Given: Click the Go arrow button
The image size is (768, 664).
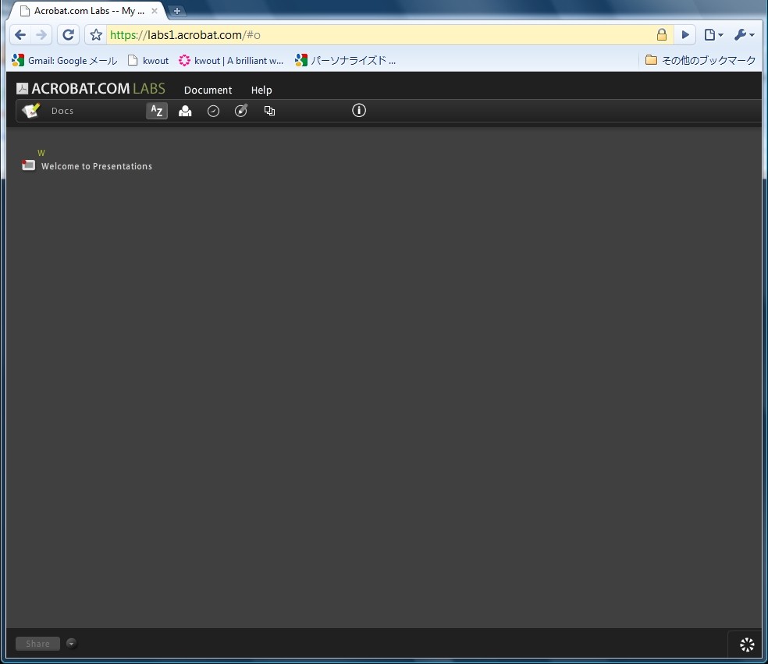Looking at the screenshot, I should pos(684,35).
